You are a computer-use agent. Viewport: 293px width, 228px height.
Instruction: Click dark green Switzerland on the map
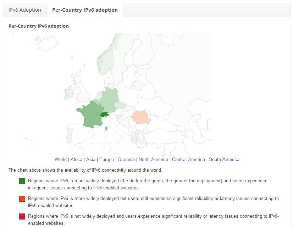pyautogui.click(x=104, y=115)
